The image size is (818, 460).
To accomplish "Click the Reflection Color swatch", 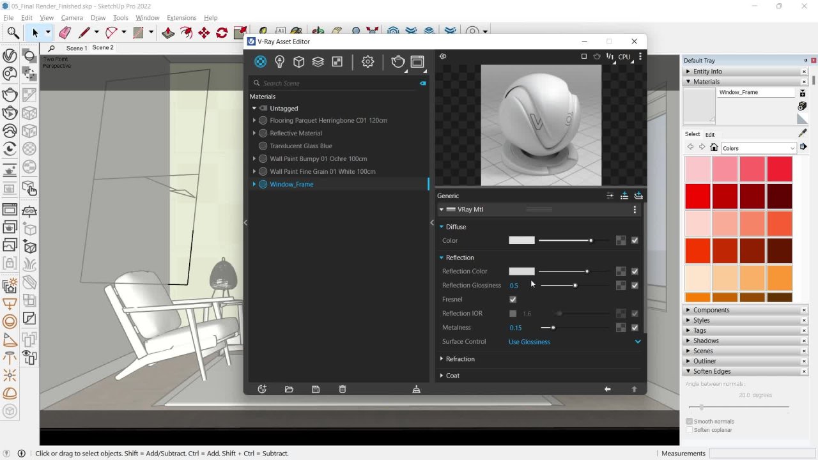I will [x=521, y=271].
